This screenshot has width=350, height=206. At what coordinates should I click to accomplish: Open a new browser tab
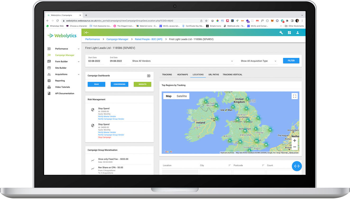[86, 15]
